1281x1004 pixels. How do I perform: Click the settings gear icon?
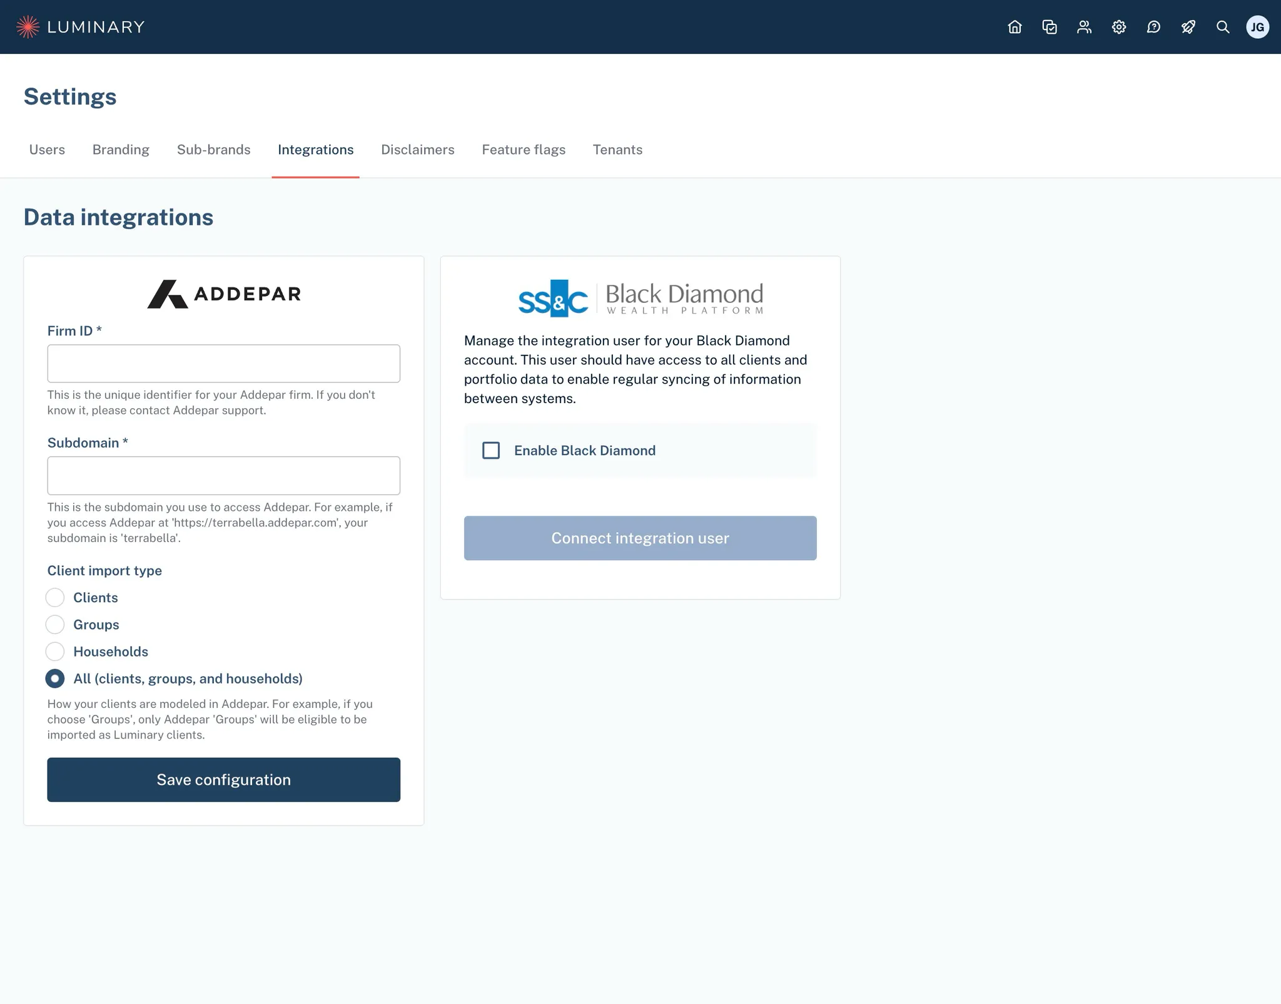coord(1119,27)
